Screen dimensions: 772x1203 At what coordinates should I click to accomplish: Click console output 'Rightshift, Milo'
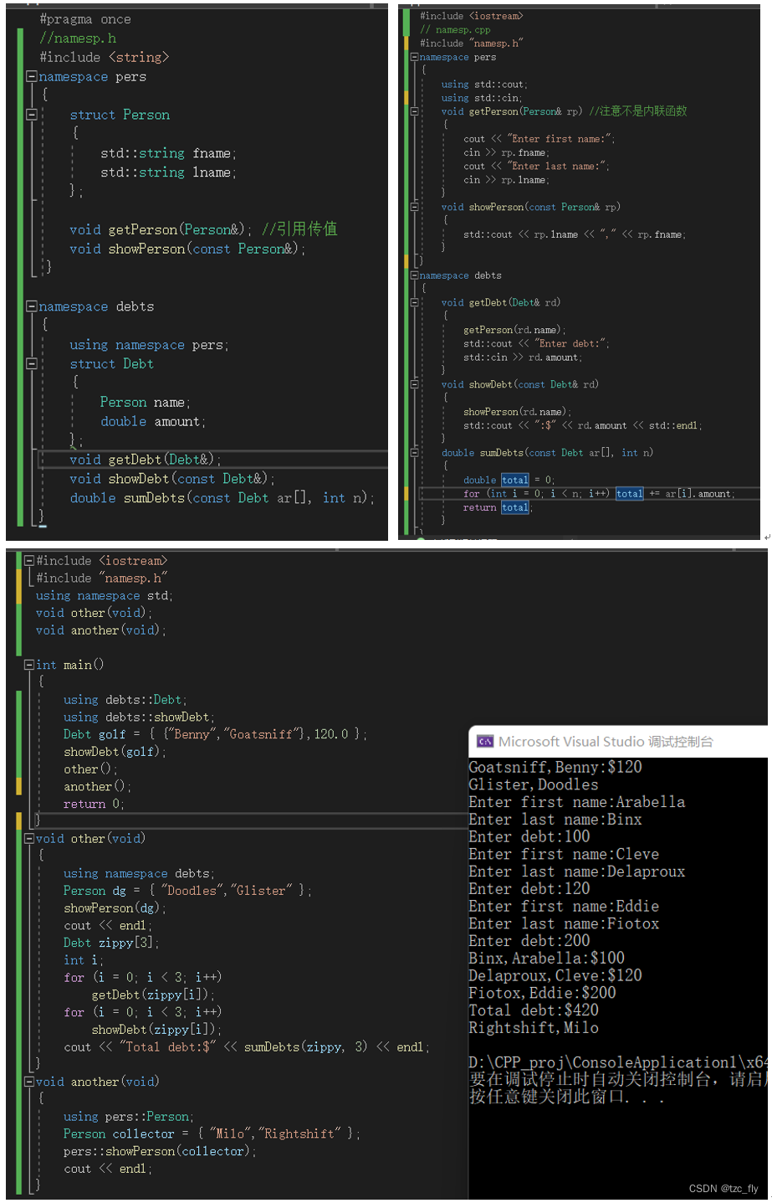pos(534,1028)
